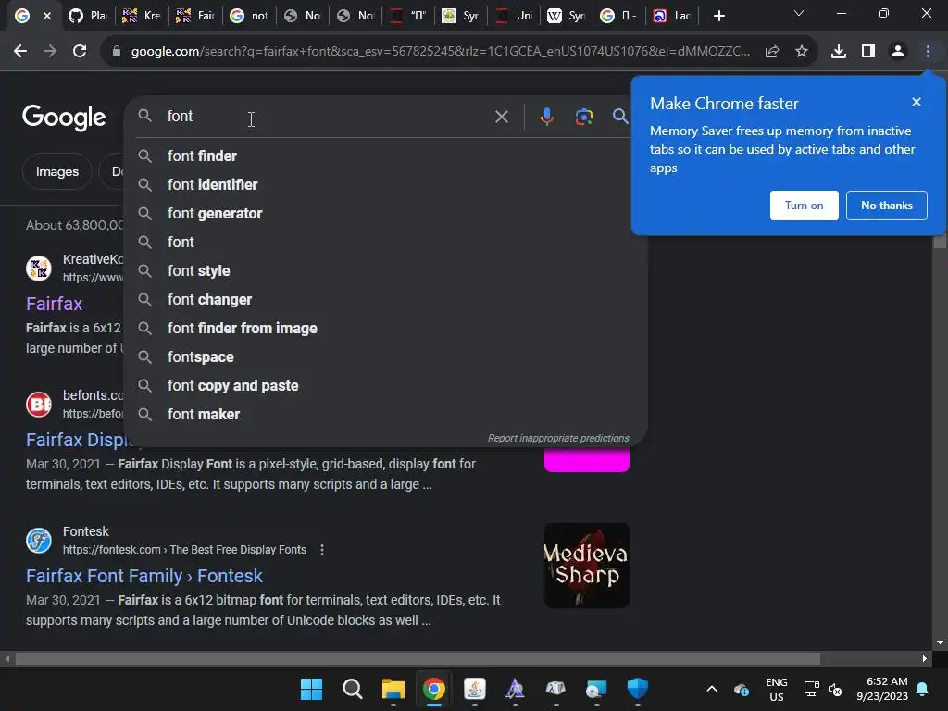Switch to the Kre tab
The height and width of the screenshot is (711, 948).
pyautogui.click(x=142, y=16)
